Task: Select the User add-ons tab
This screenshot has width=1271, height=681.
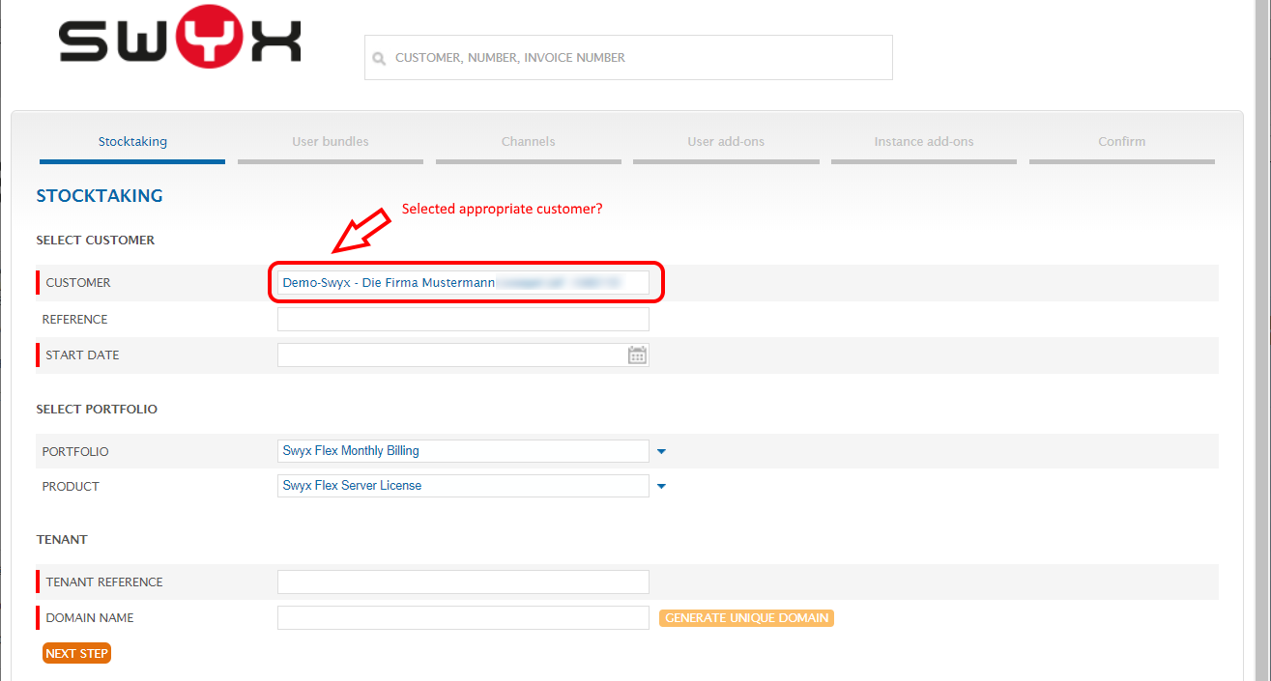Action: (x=726, y=142)
